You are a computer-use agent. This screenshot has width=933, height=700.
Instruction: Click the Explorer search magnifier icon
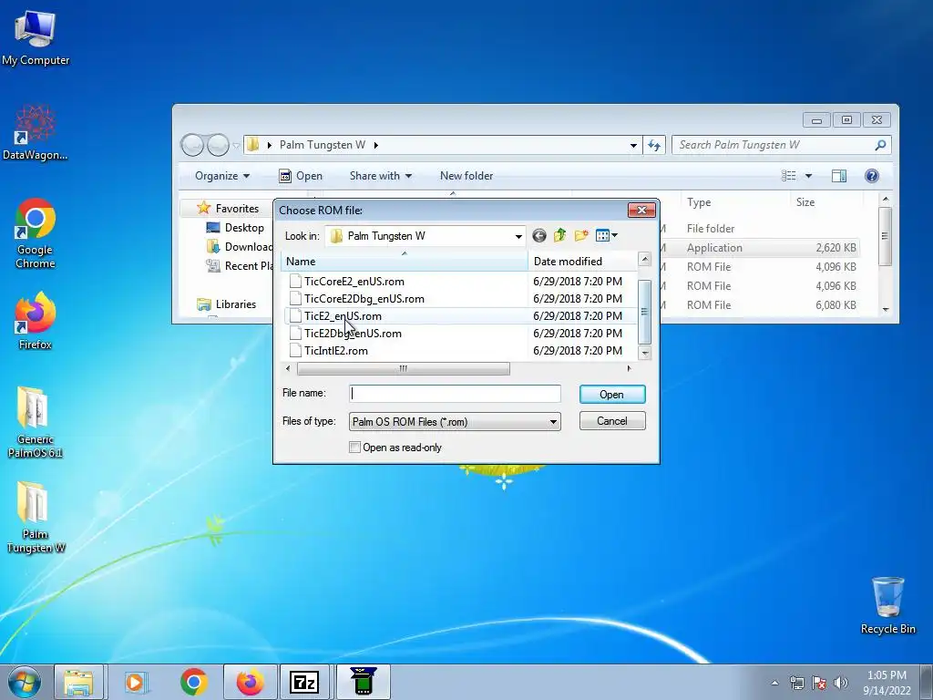(x=881, y=145)
